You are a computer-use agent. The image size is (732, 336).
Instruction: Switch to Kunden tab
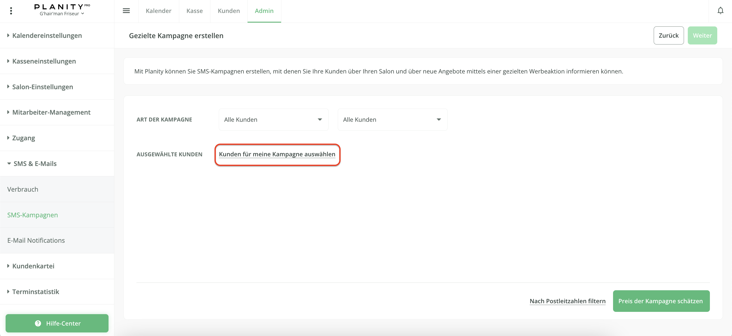tap(229, 11)
